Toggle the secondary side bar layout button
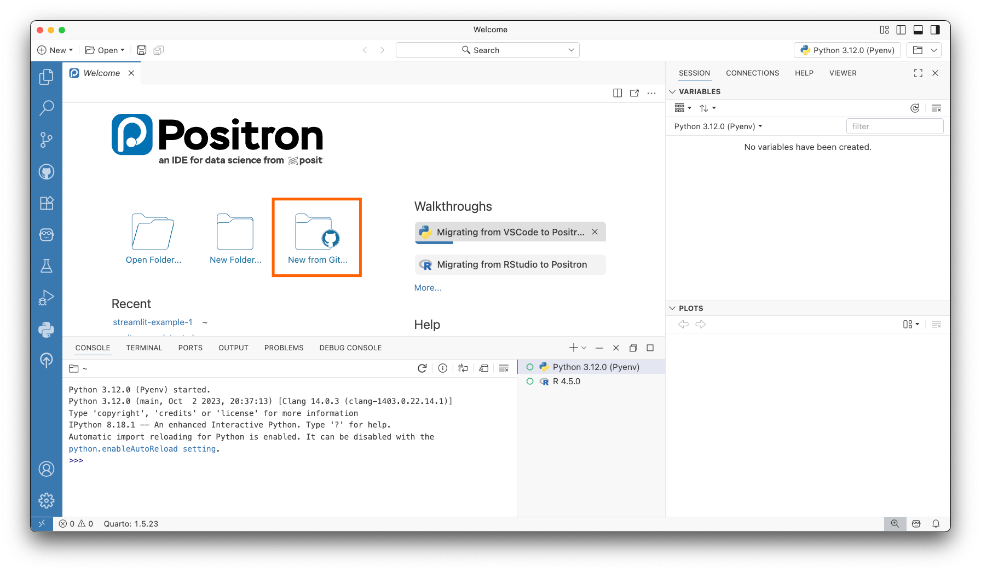 click(935, 30)
